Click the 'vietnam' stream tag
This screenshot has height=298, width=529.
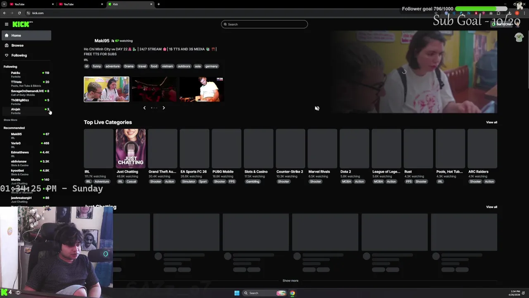[167, 66]
